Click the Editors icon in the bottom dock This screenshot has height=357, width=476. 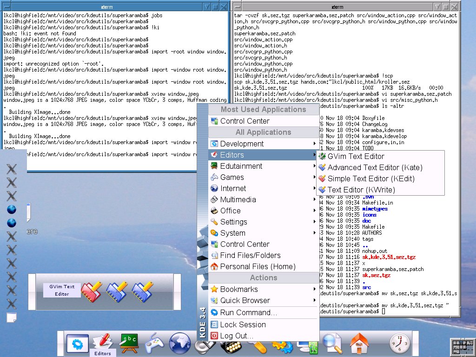click(x=103, y=342)
